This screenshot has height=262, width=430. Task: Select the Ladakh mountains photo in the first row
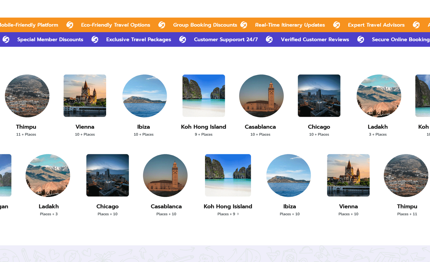[379, 96]
